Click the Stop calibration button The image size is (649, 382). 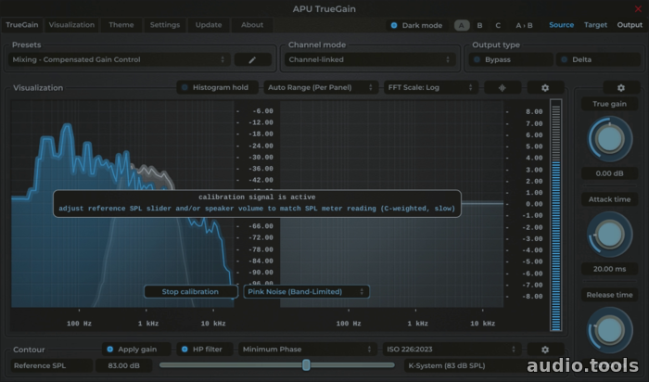coord(190,292)
